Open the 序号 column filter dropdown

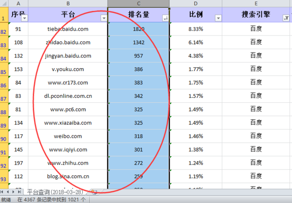click(x=24, y=18)
